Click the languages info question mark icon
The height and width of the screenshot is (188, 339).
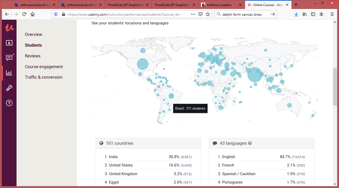[x=250, y=143]
